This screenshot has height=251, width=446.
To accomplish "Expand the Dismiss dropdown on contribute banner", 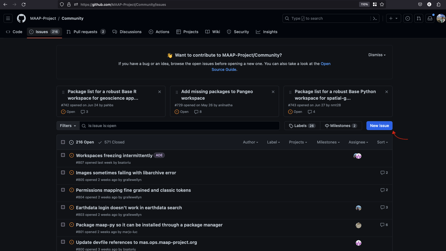I will click(377, 55).
